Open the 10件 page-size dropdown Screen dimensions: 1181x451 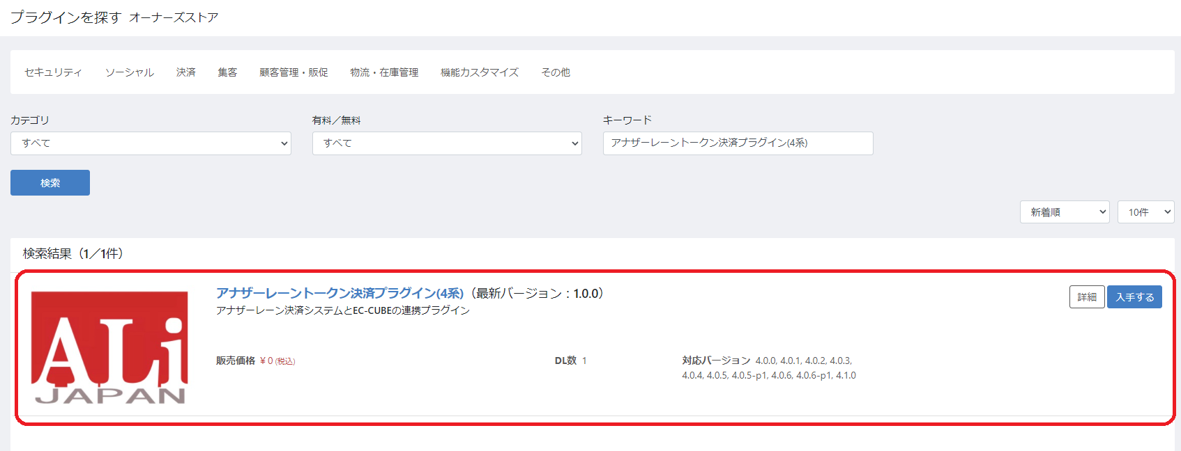pos(1146,212)
